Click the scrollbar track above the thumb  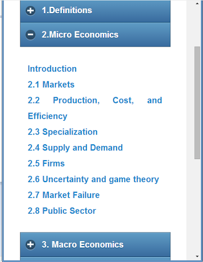point(197,27)
